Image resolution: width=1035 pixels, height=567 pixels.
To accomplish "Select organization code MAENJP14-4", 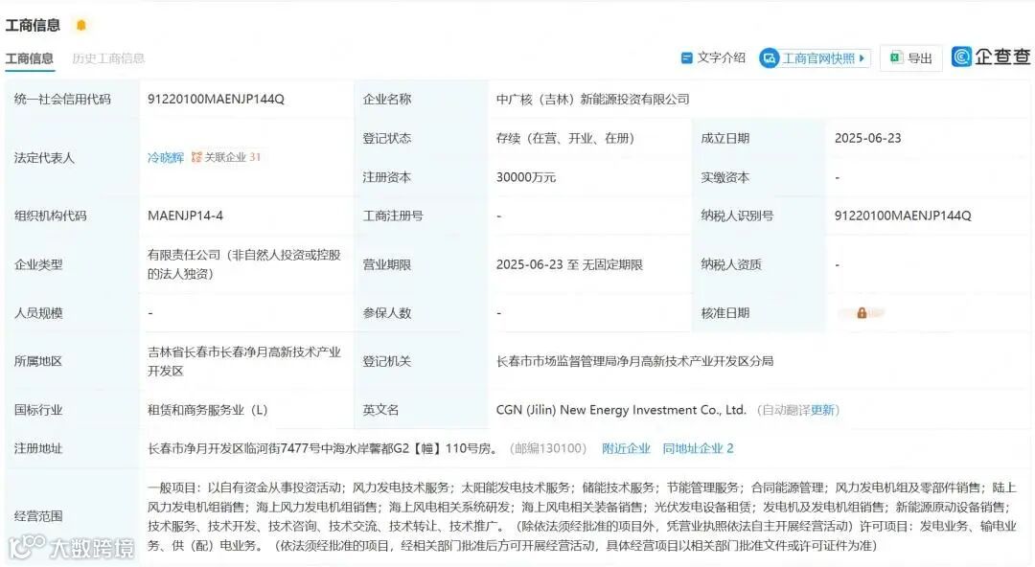I will point(186,215).
